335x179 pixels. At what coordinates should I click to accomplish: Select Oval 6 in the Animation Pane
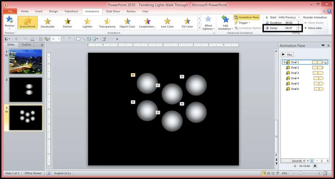305,89
